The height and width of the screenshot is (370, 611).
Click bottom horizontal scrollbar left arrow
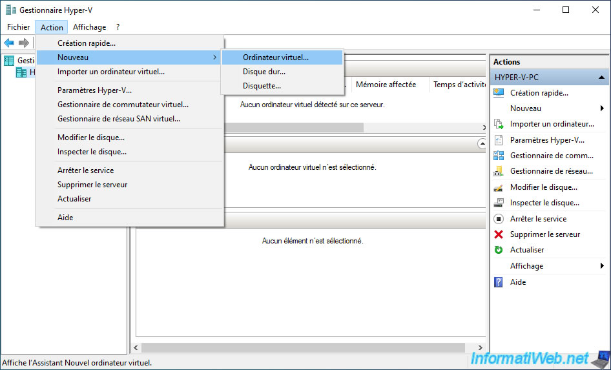tap(136, 348)
